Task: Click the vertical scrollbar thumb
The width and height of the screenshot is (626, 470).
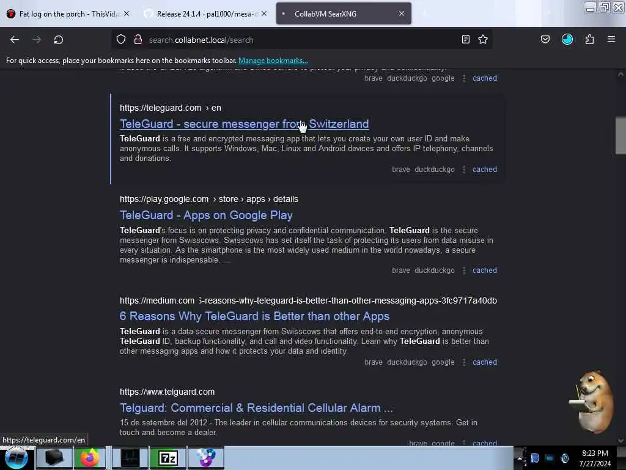Action: [620, 135]
